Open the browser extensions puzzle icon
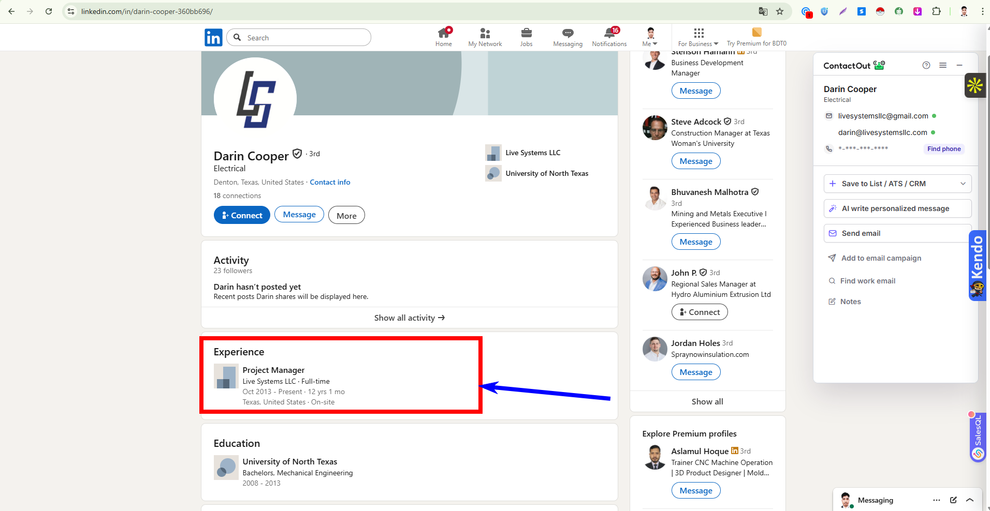Screen dimensions: 990x511 pos(936,11)
